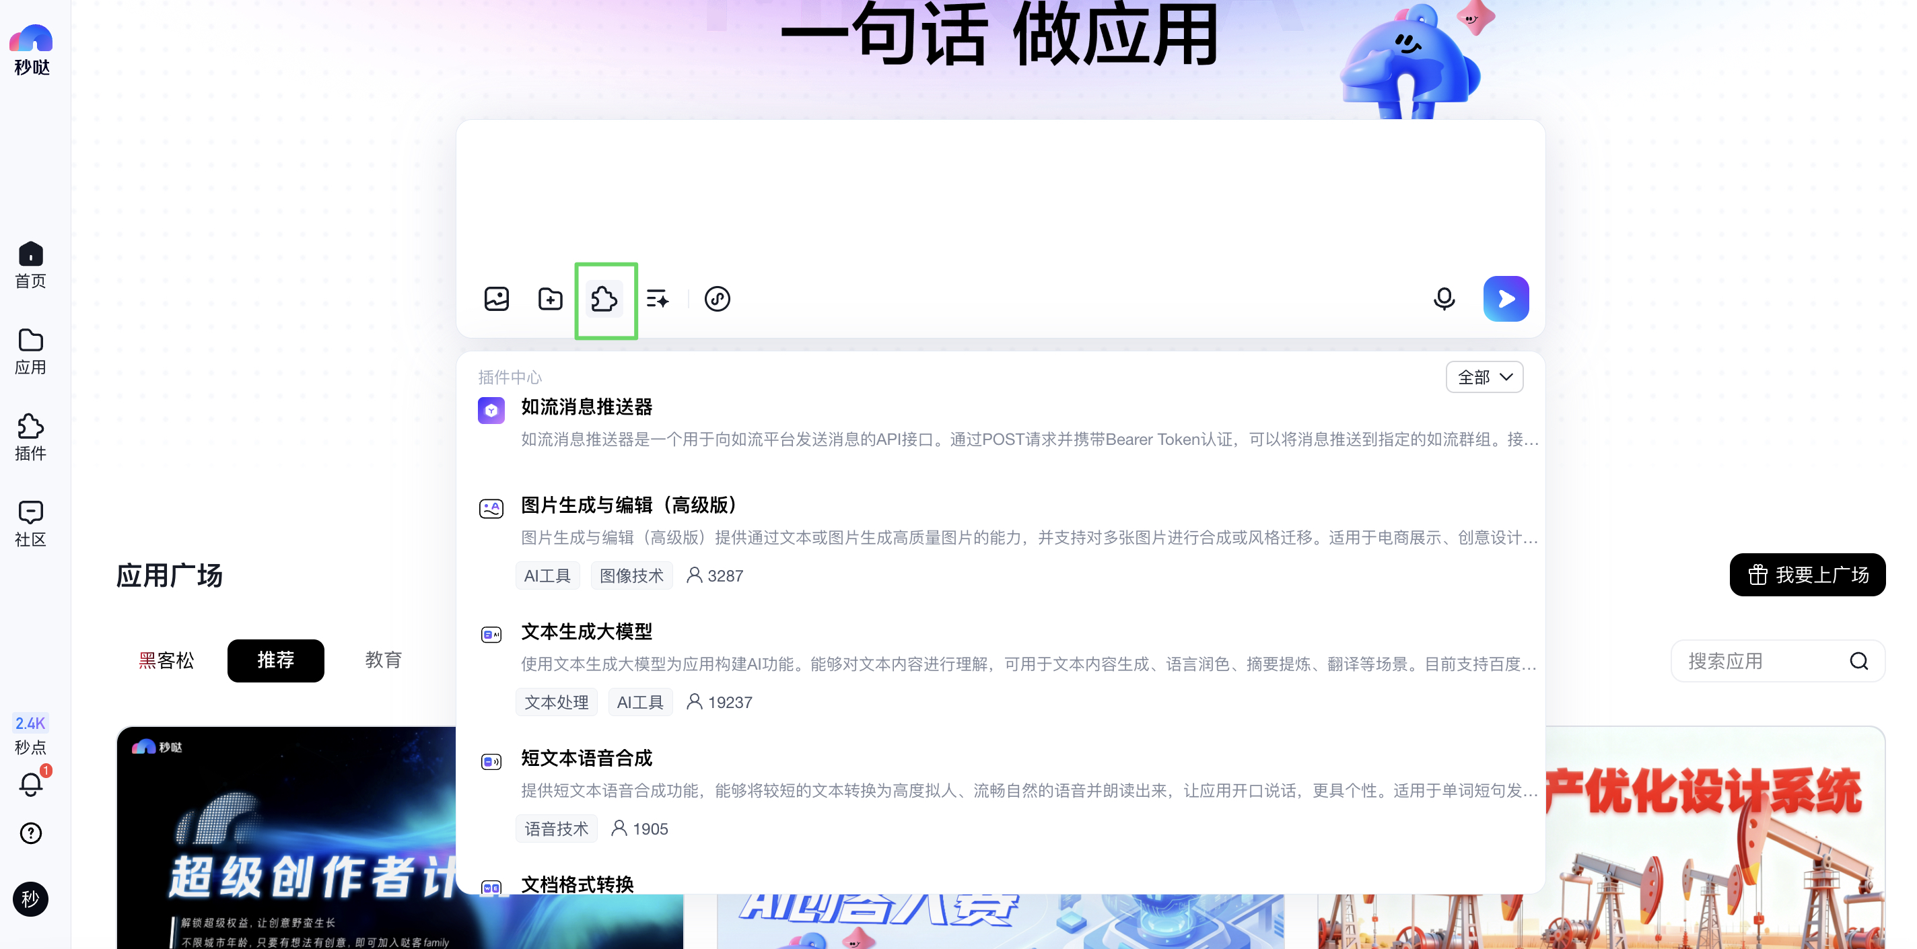The image size is (1917, 949).
Task: Click the 我要上广场 button
Action: click(1807, 575)
